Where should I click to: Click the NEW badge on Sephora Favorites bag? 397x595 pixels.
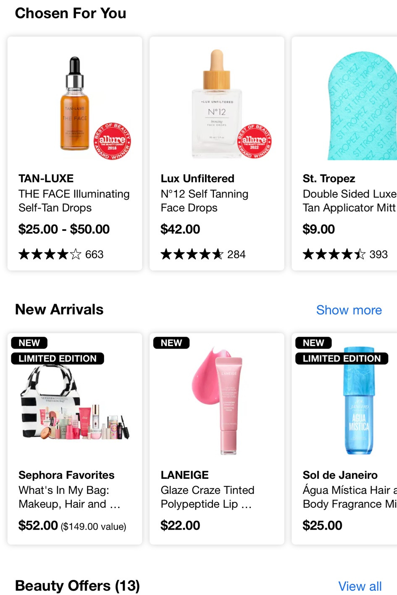pos(29,342)
